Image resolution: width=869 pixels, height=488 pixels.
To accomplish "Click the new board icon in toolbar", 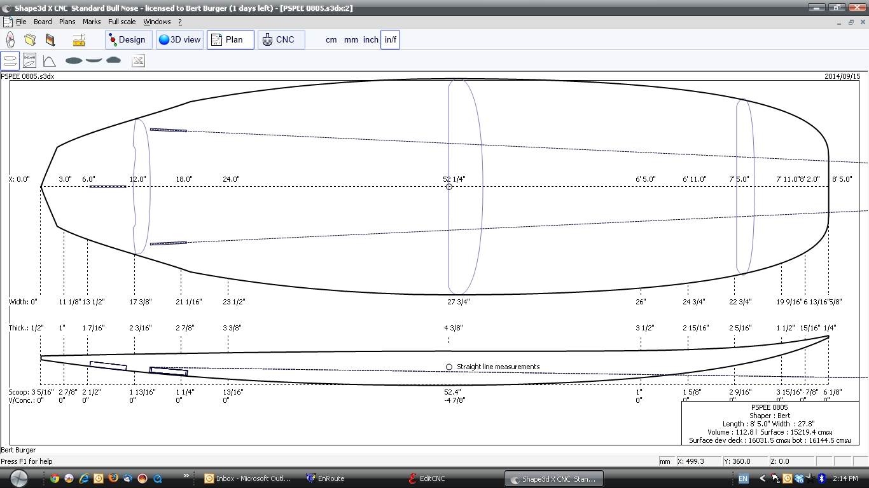I will pos(10,40).
